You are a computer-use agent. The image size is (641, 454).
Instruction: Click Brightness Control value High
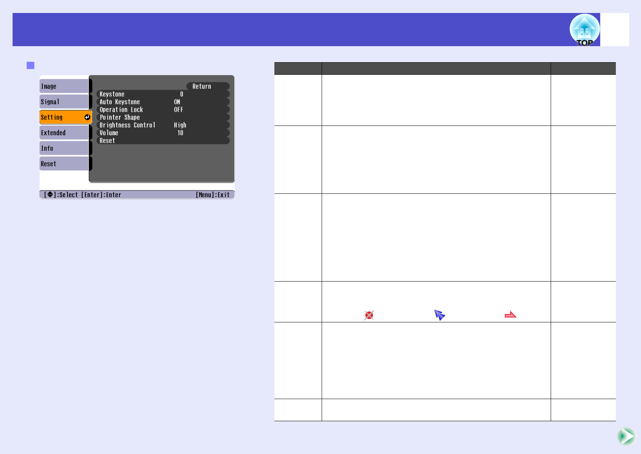click(180, 125)
